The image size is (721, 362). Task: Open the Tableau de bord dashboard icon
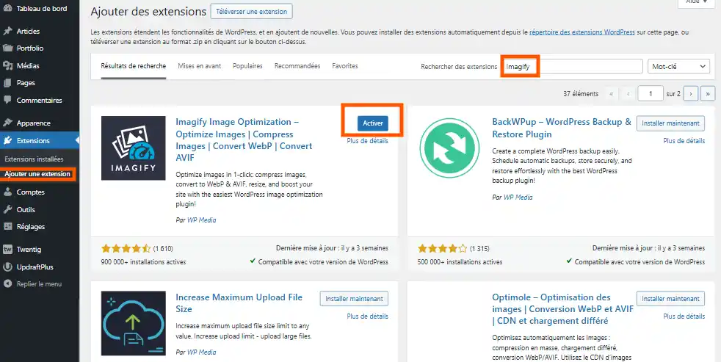7,8
